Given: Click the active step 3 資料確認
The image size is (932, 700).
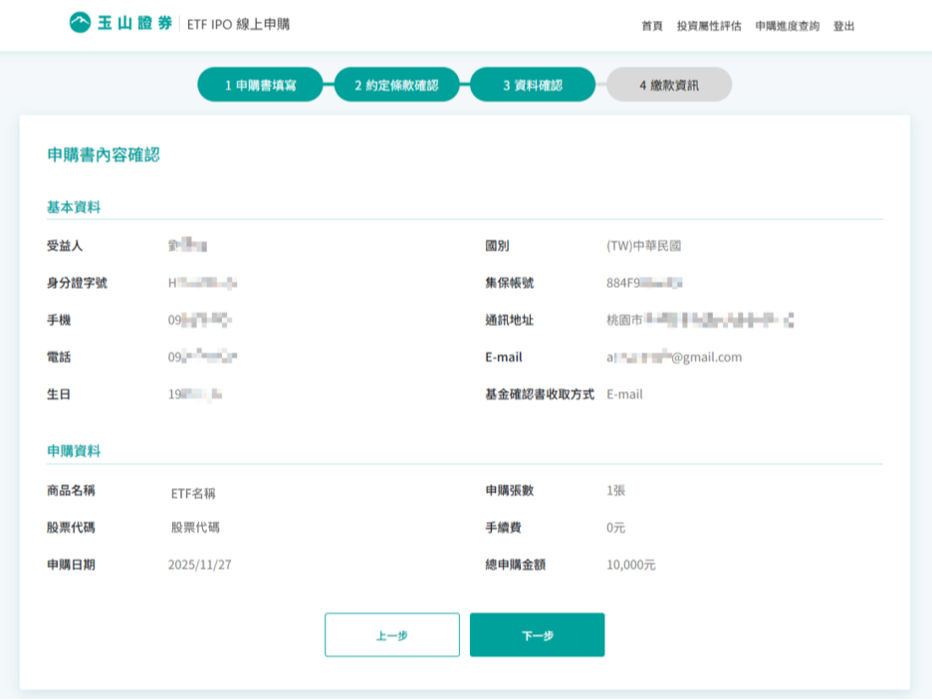Looking at the screenshot, I should tap(532, 86).
